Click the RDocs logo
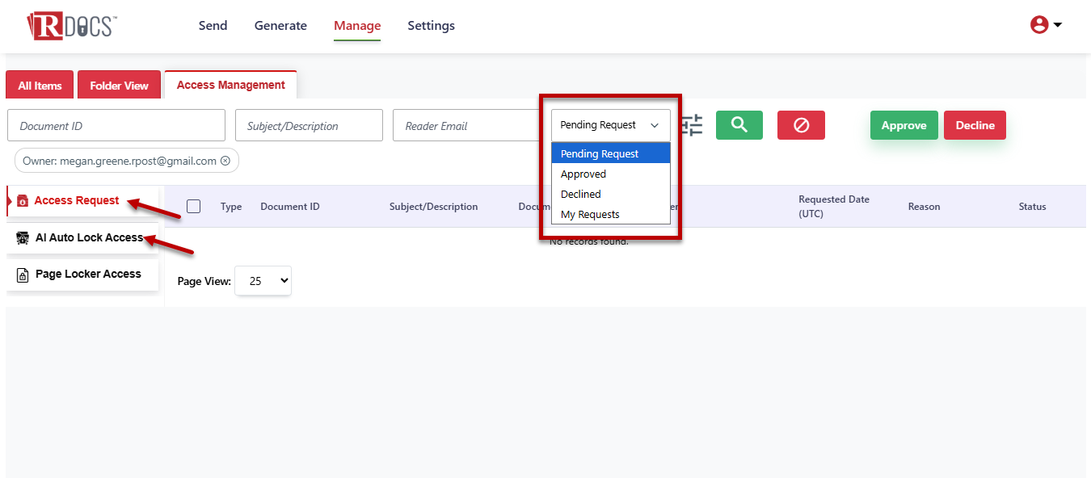 pos(71,25)
